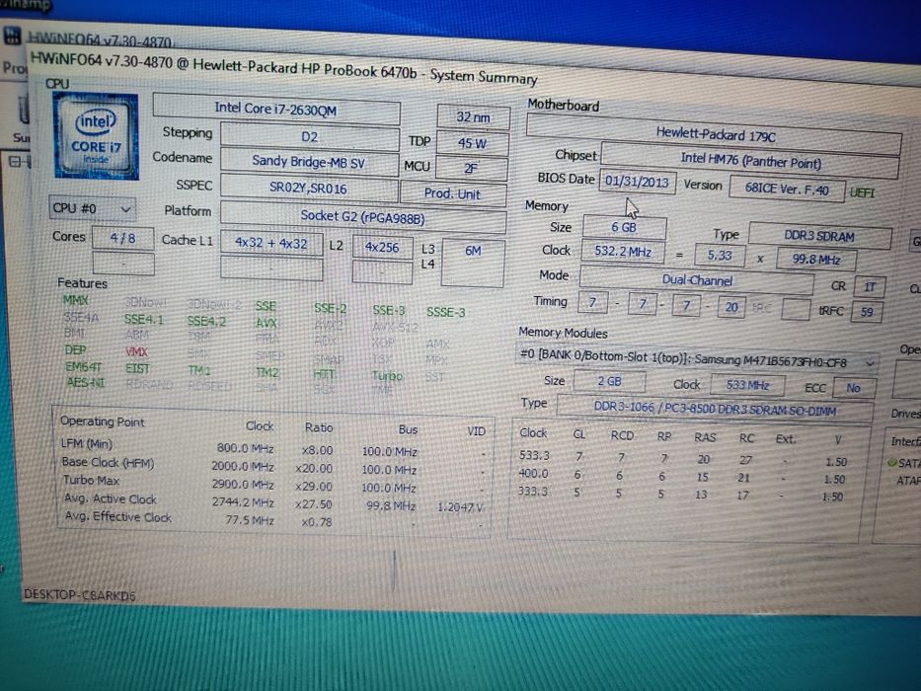Image resolution: width=921 pixels, height=691 pixels.
Task: Click the Intel Core i7-2630QM name field
Action: coord(276,110)
